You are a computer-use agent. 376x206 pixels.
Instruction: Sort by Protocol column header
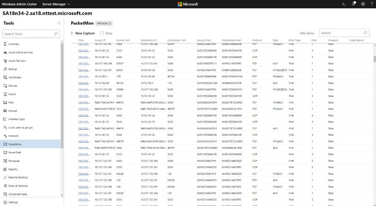(x=257, y=40)
